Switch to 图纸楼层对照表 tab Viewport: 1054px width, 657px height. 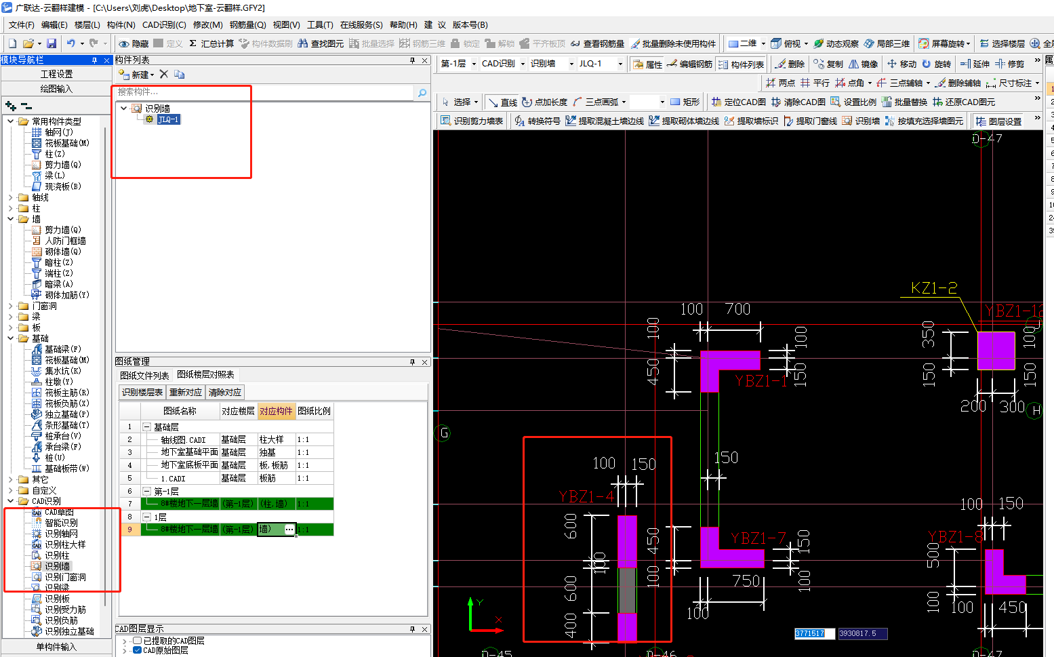point(205,374)
